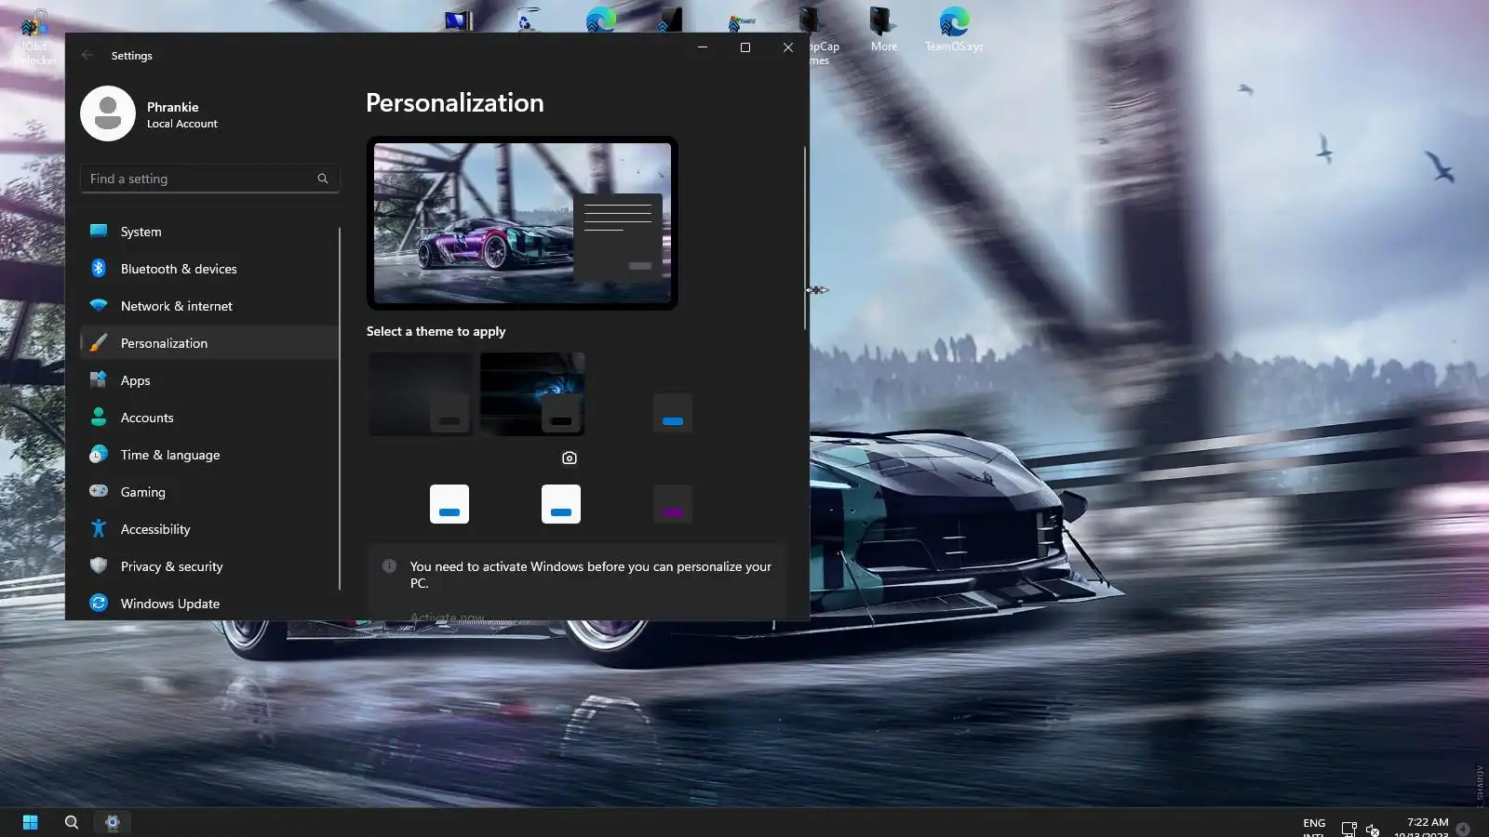
Task: Open the network status tray icon
Action: coord(1348,829)
